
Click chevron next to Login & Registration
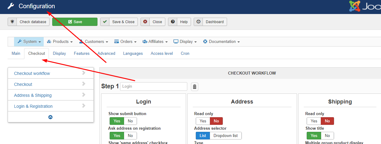(84, 106)
